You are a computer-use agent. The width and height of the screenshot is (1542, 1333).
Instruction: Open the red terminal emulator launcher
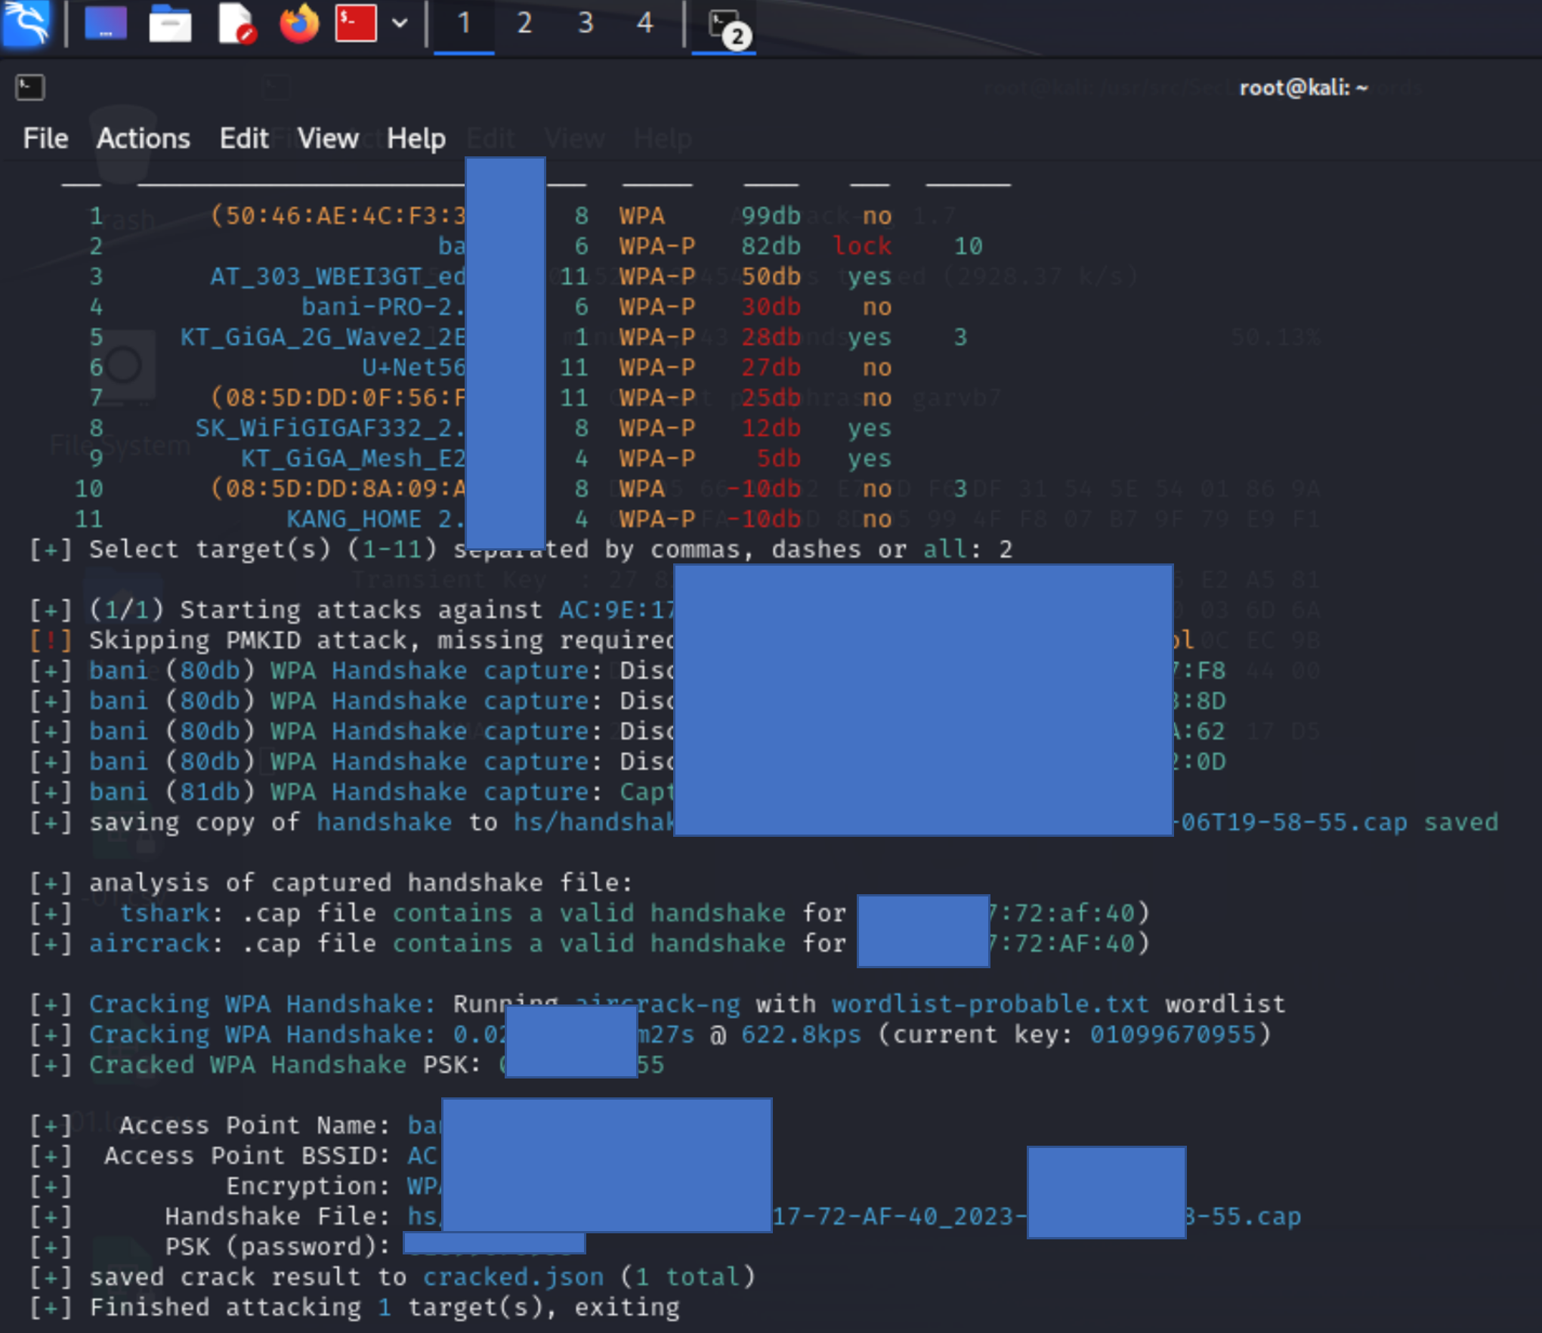[356, 23]
